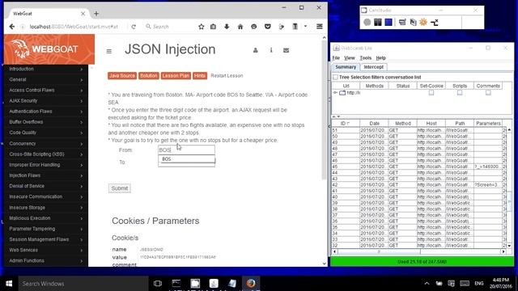Switch to the Intercept tab
Viewport: 518px width, 291px height.
point(374,67)
